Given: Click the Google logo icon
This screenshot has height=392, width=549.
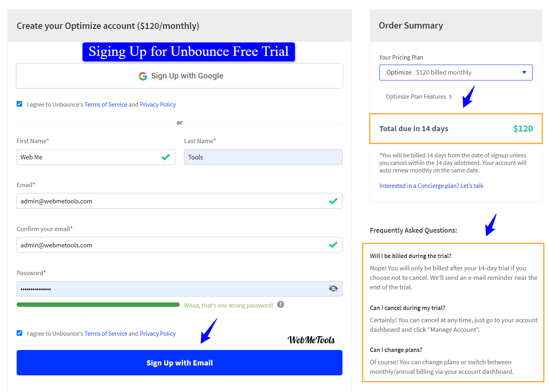Looking at the screenshot, I should [x=143, y=76].
